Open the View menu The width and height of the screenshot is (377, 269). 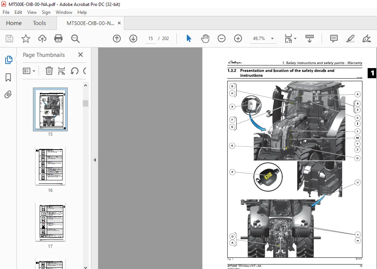click(x=32, y=12)
